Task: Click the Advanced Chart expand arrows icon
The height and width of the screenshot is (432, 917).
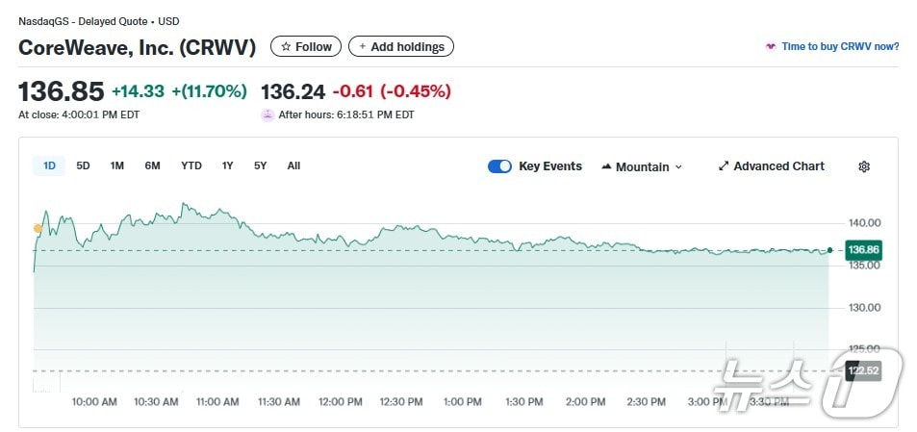Action: click(724, 166)
